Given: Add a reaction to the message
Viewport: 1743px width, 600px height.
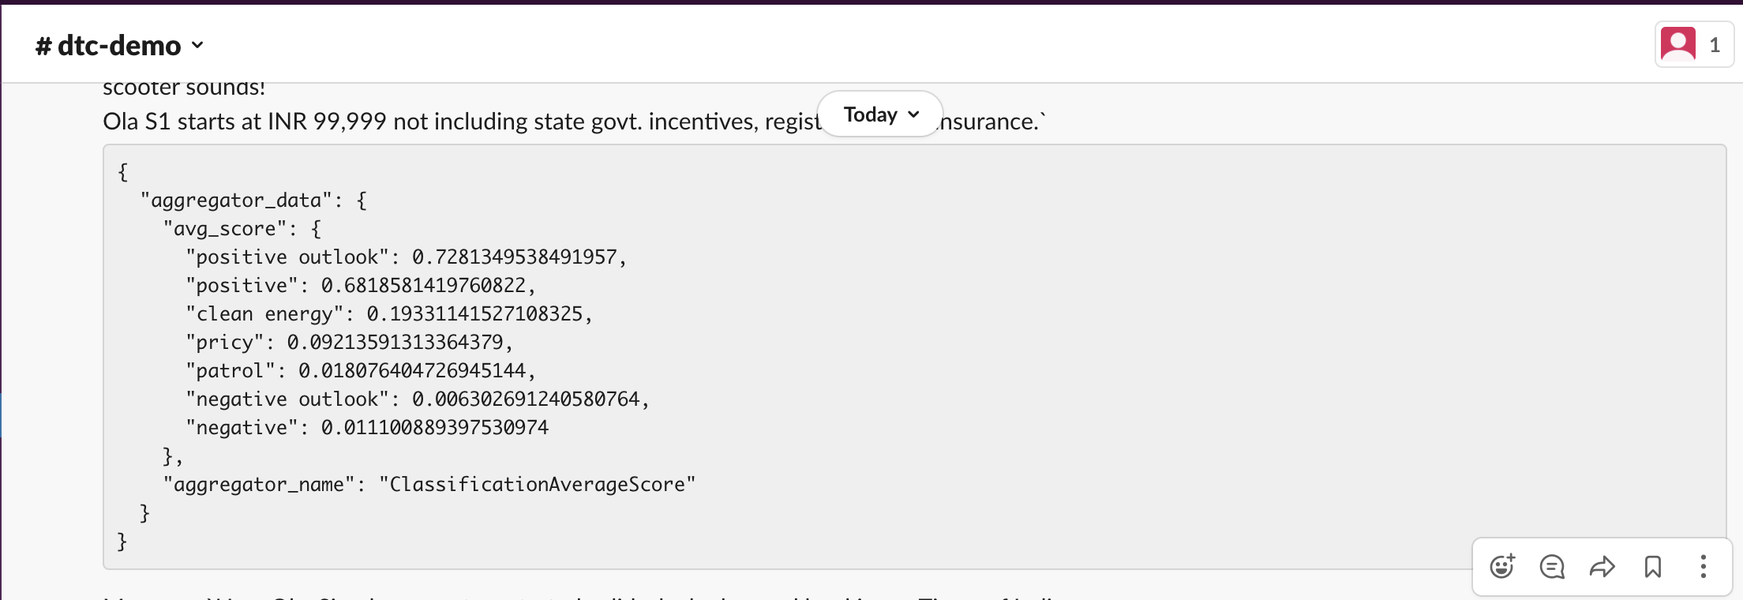Looking at the screenshot, I should (1502, 567).
